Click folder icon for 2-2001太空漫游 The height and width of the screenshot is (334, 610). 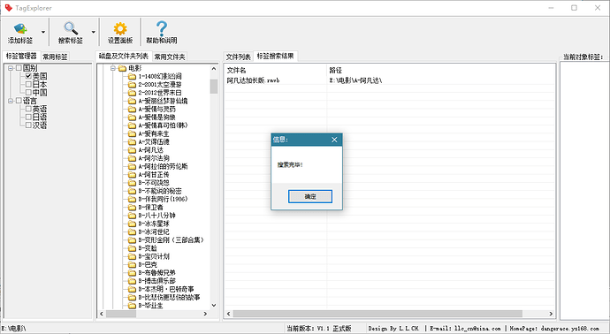[133, 85]
